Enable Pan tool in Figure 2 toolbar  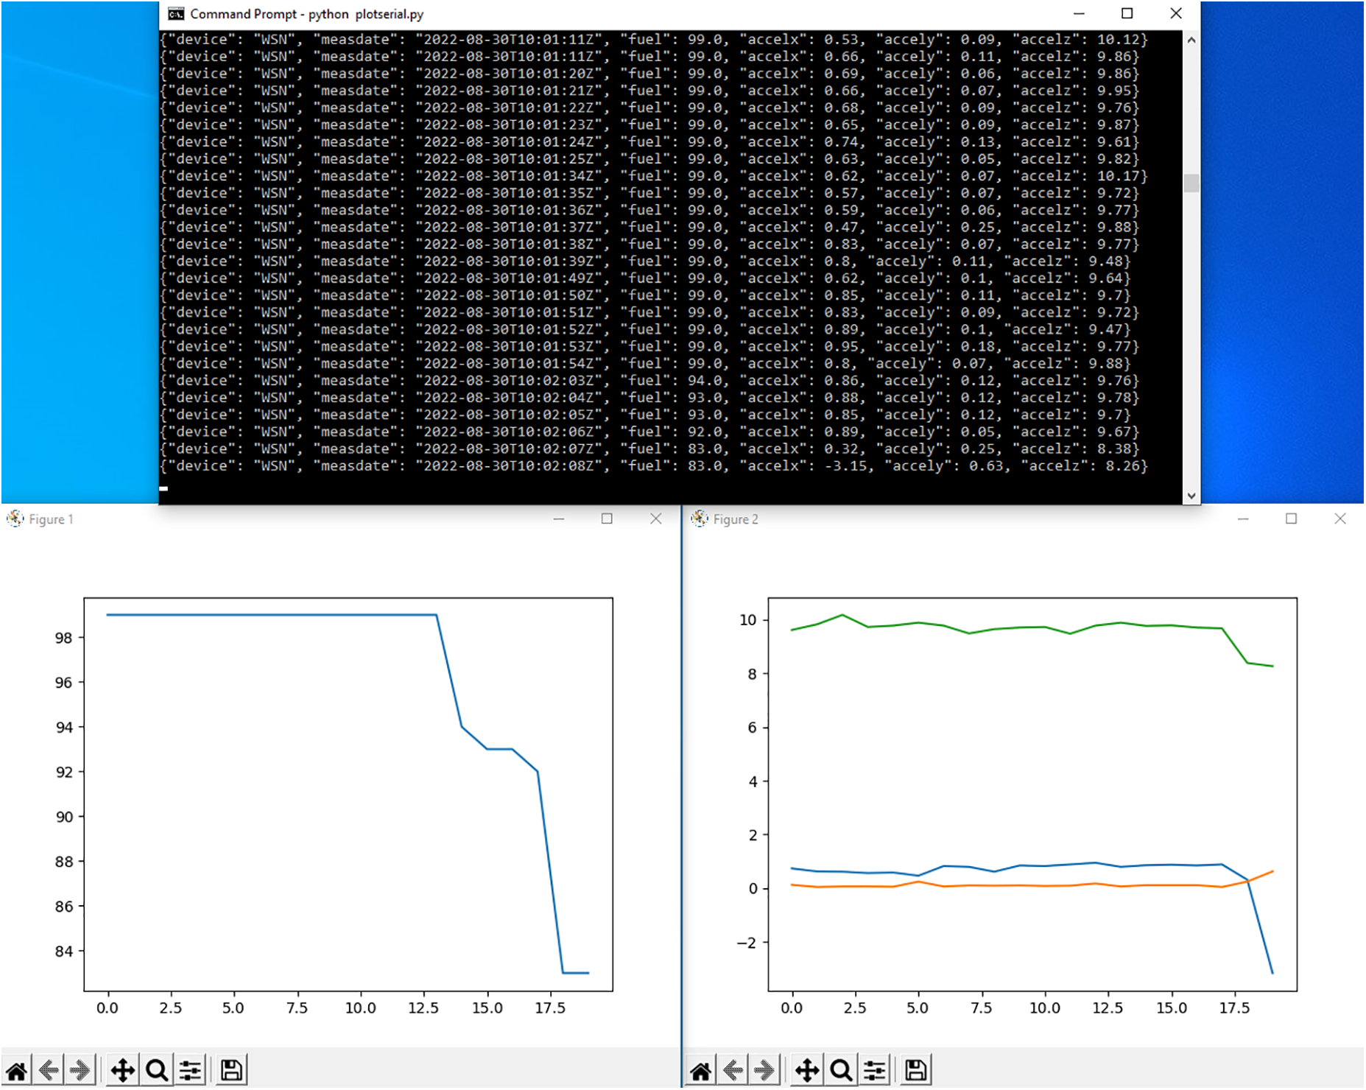(807, 1070)
